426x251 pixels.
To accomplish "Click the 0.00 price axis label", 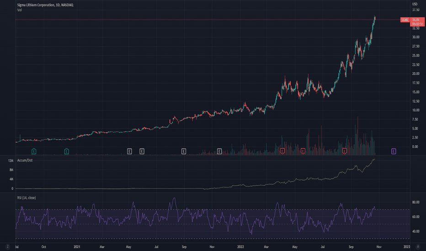I will [415, 146].
